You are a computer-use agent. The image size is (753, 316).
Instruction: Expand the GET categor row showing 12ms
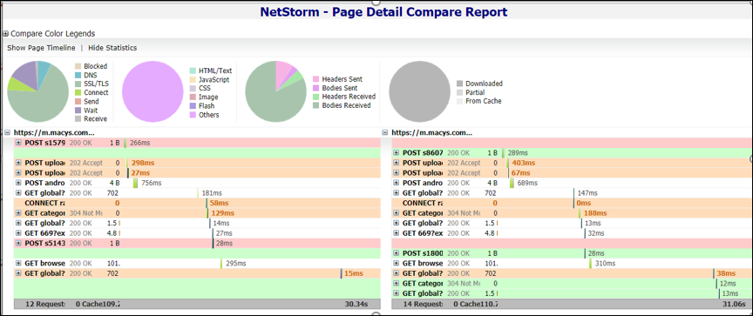coord(396,284)
